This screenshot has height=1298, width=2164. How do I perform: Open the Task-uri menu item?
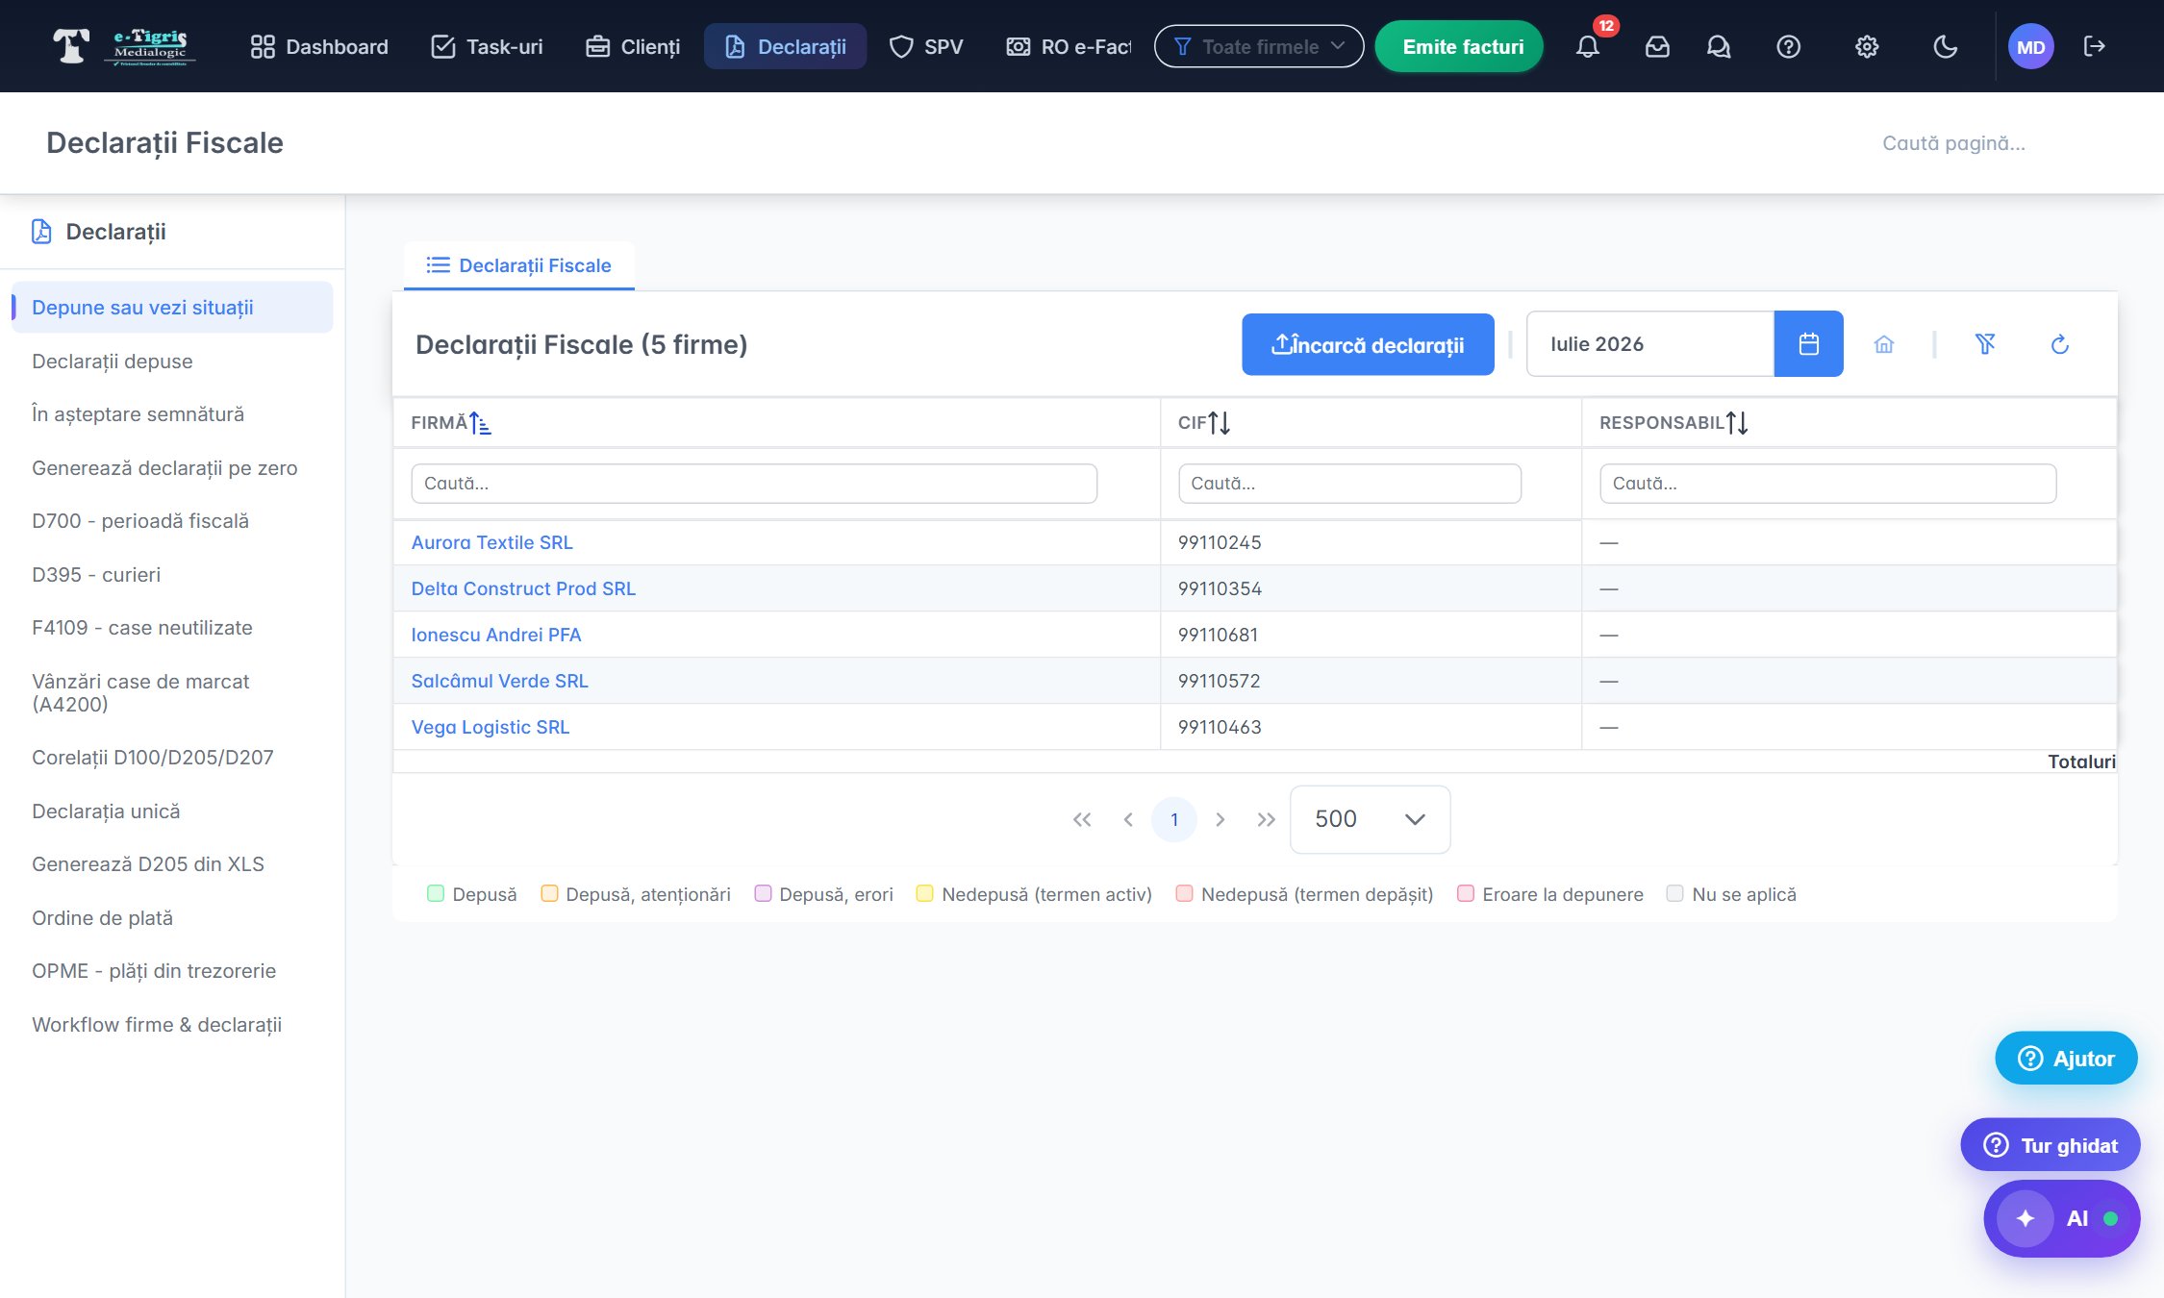[487, 46]
